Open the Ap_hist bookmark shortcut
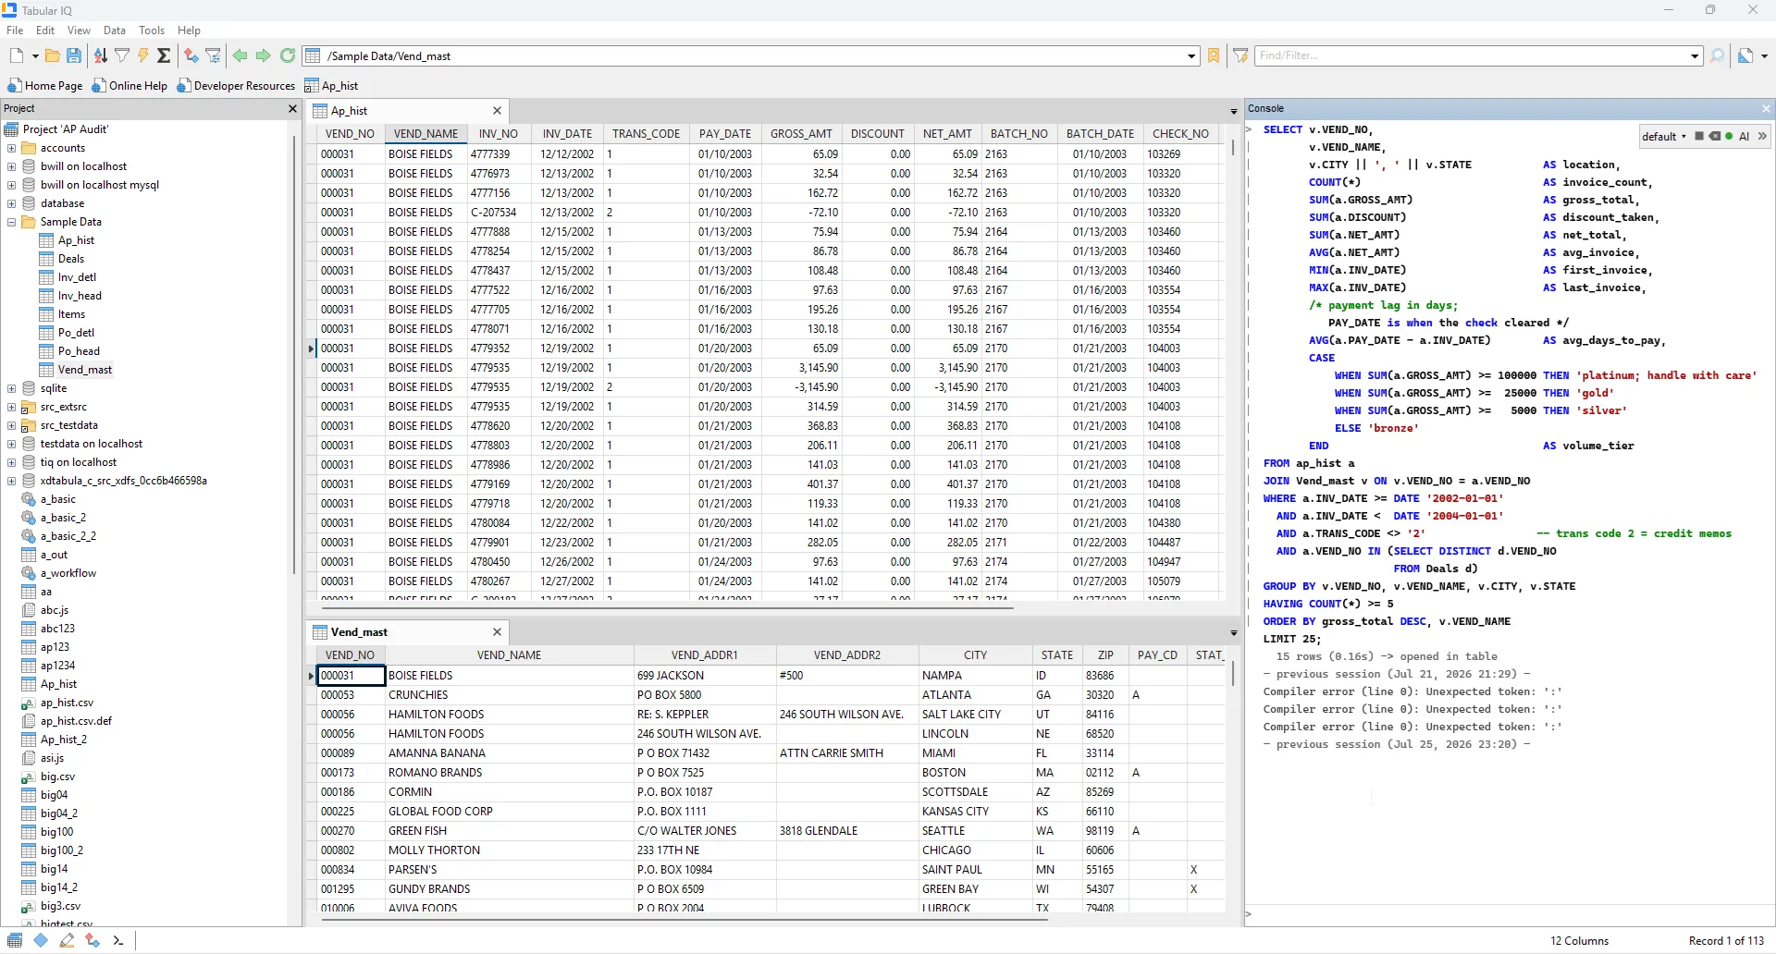 (331, 86)
